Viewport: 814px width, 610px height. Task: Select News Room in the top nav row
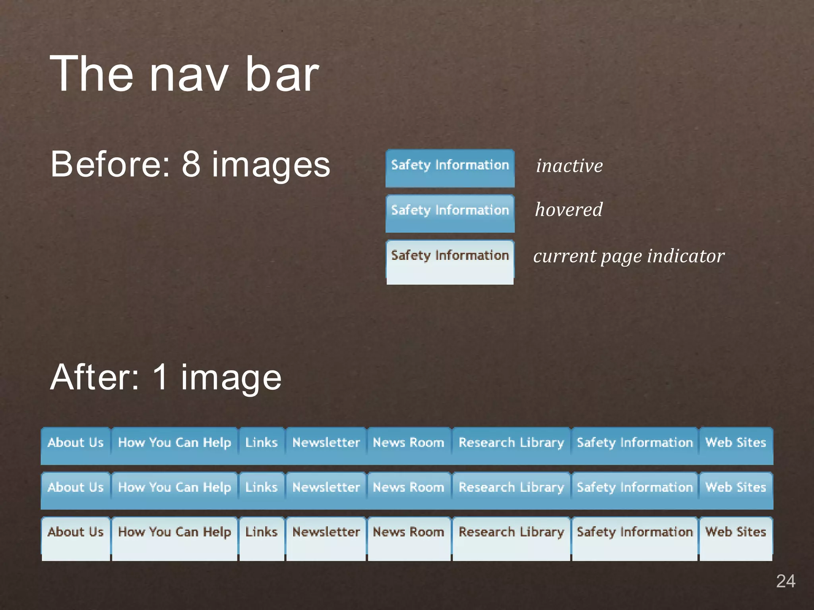409,446
